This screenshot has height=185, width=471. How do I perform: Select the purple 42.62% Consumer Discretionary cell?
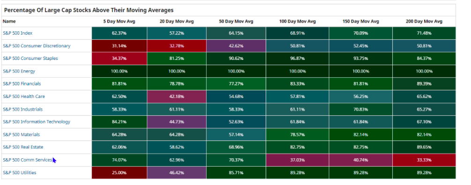click(236, 46)
